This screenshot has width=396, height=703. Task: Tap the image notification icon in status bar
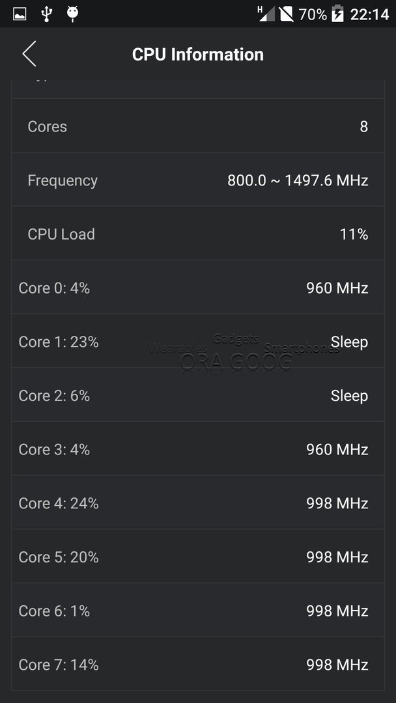tap(20, 14)
